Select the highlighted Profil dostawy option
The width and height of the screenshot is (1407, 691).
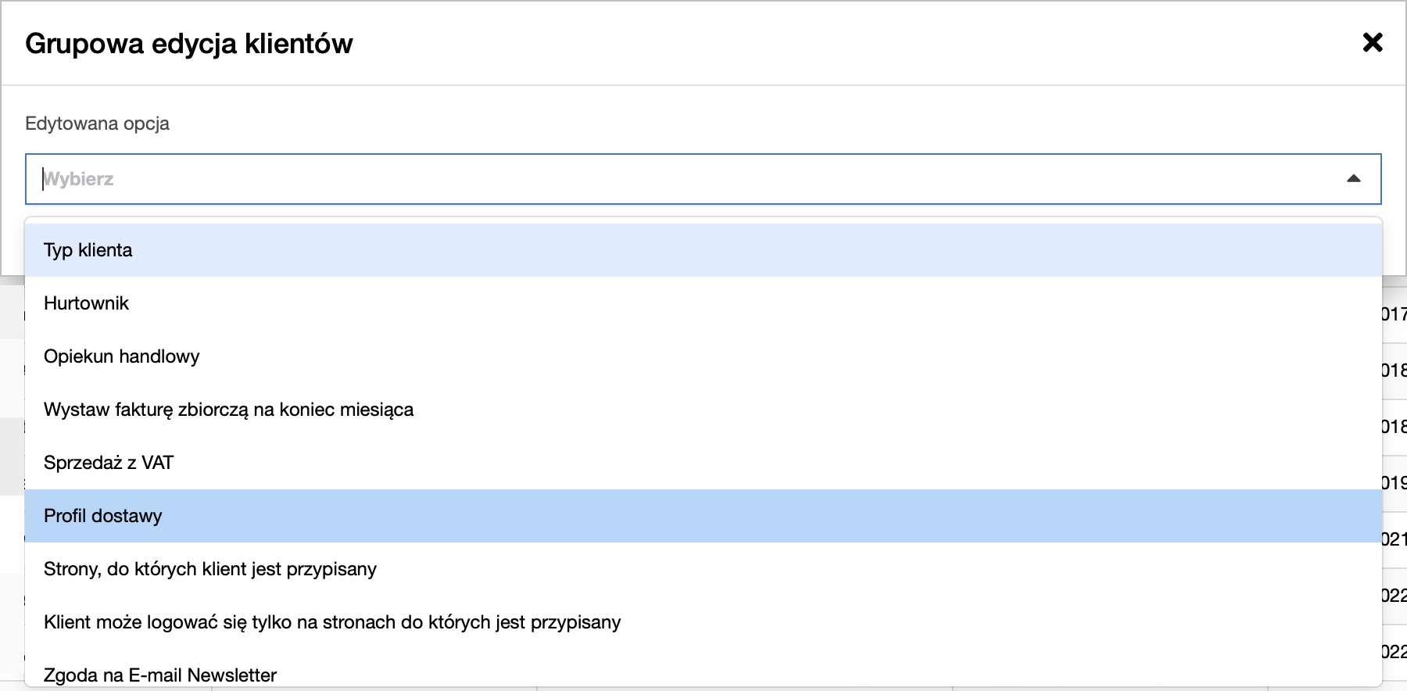(103, 516)
